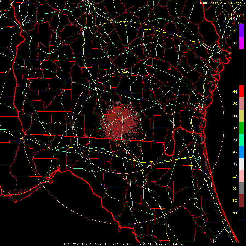Screen dimensions: 246x246
Task: Click the DS white legend swatch
Action: [241, 164]
